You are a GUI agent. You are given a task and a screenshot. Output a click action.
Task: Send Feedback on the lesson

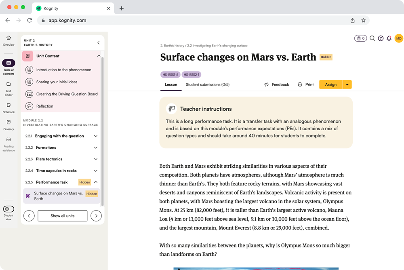click(x=277, y=84)
